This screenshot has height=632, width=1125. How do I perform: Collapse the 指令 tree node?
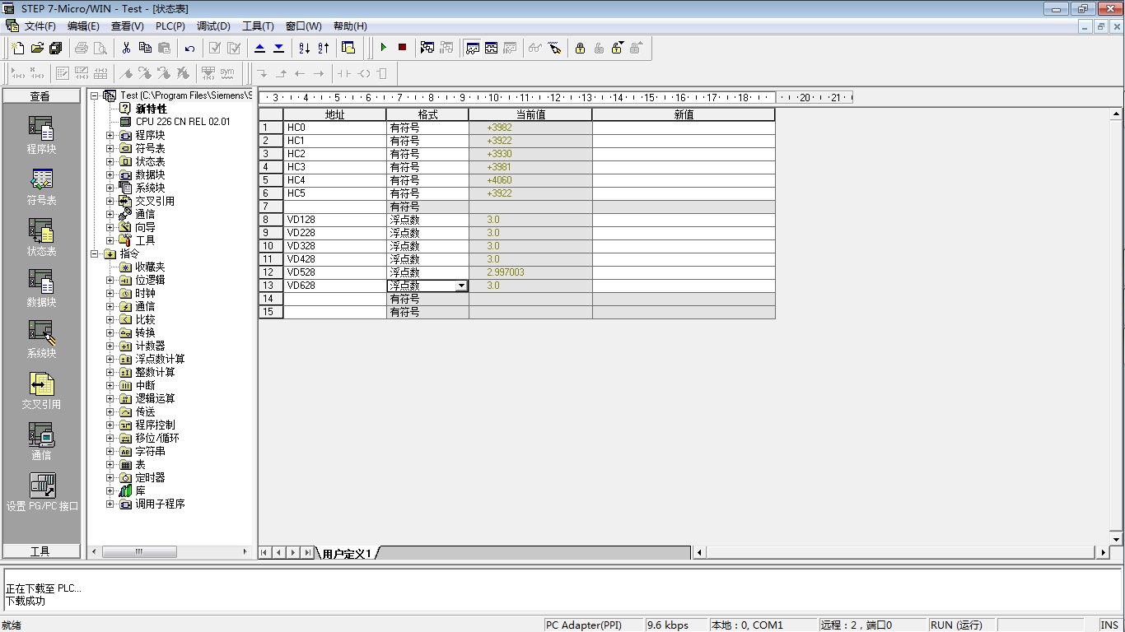(94, 253)
